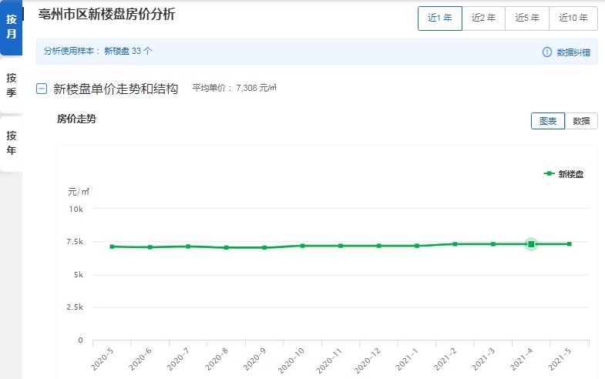
Task: Click the 元/㎡ axis unit label
Action: tap(79, 192)
